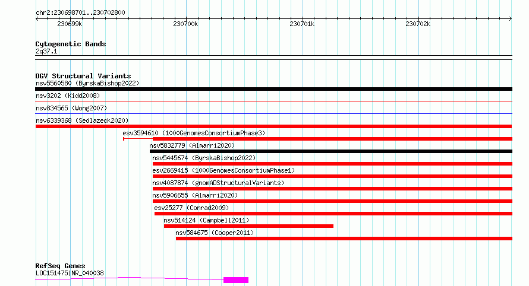Click the DGV Structural Variants track title

coord(83,76)
